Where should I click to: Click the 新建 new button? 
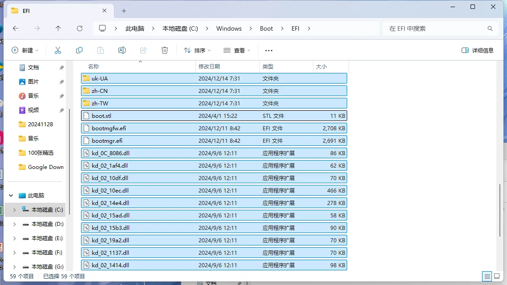[25, 50]
